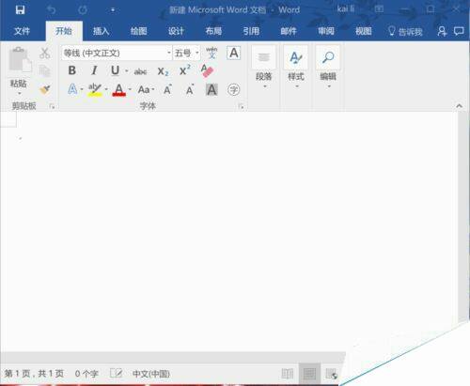Click the proofing check icon in status bar
This screenshot has width=470, height=386.
[116, 373]
